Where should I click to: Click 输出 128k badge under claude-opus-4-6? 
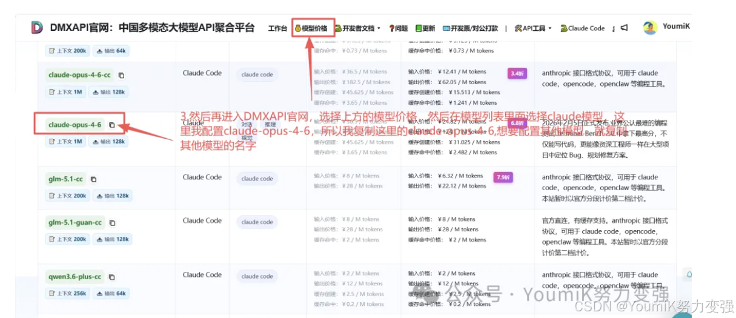coord(109,142)
